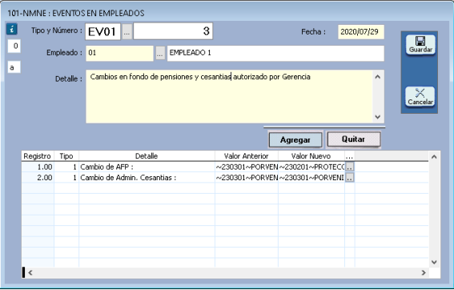The image size is (454, 290).
Task: Click the small field containing a
Action: 14,67
